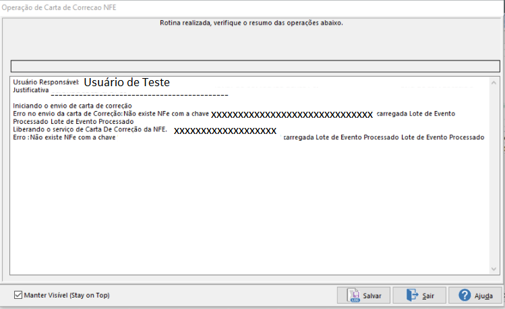Viewport: 505px width, 309px height.
Task: Click the scroll up arrow in log
Action: click(494, 83)
